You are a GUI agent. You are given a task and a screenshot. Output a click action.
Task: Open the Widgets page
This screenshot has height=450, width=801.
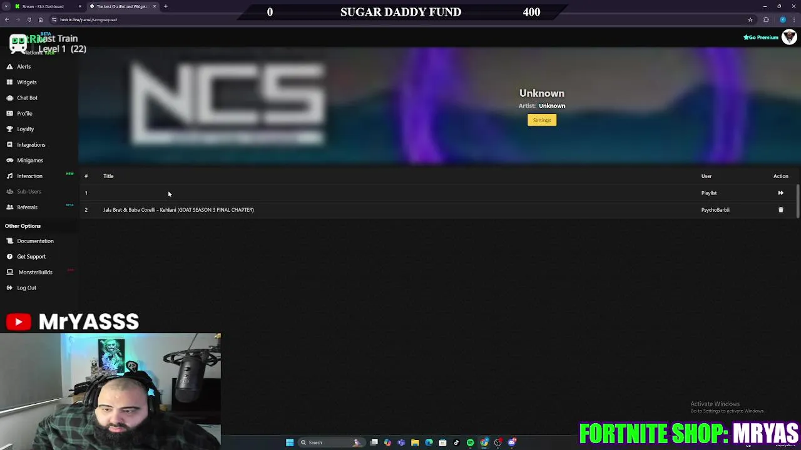point(22,82)
